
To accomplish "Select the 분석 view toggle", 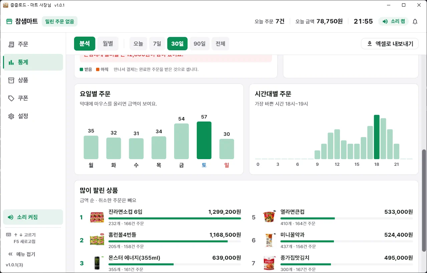I will [x=85, y=44].
